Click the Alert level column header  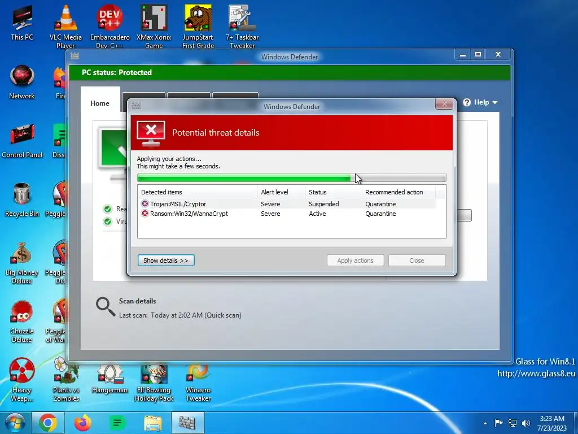click(281, 192)
